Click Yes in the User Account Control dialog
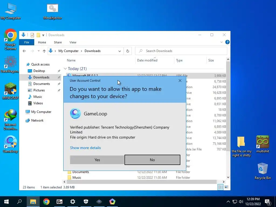The height and width of the screenshot is (207, 276). (x=97, y=160)
